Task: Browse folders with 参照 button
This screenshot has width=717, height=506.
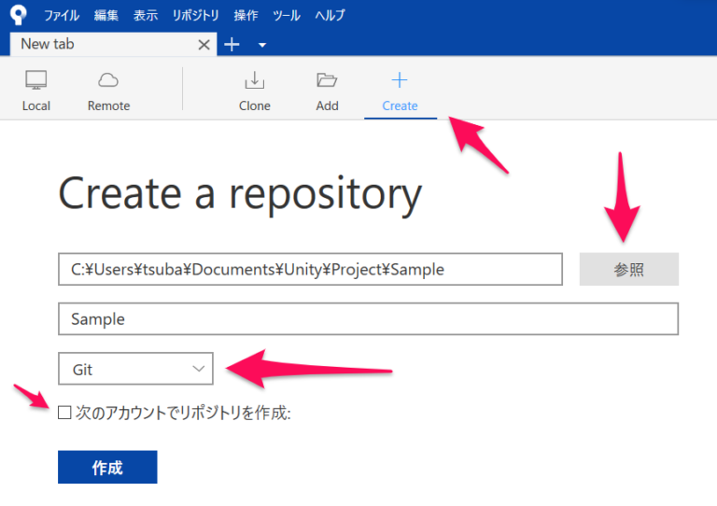Action: 628,269
